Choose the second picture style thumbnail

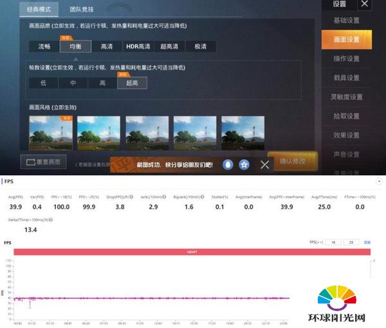click(98, 133)
